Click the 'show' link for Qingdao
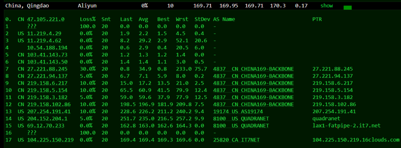The height and width of the screenshot is (148, 401). point(327,5)
